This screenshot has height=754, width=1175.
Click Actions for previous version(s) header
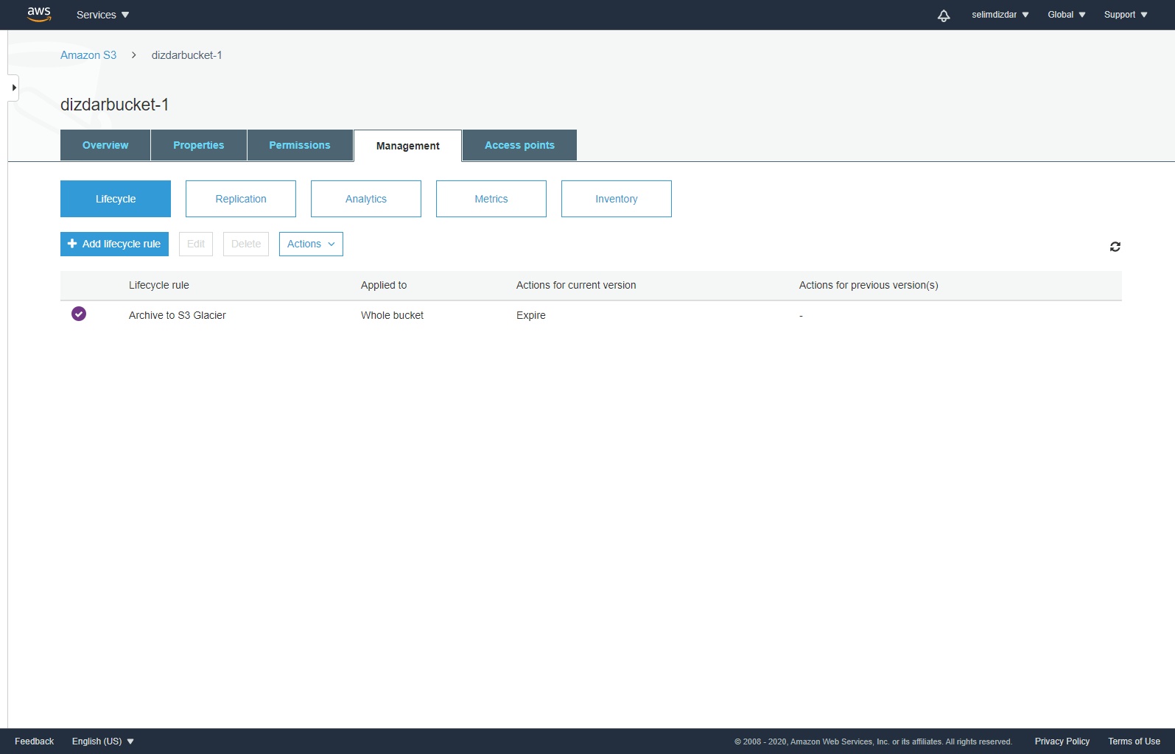coord(869,285)
